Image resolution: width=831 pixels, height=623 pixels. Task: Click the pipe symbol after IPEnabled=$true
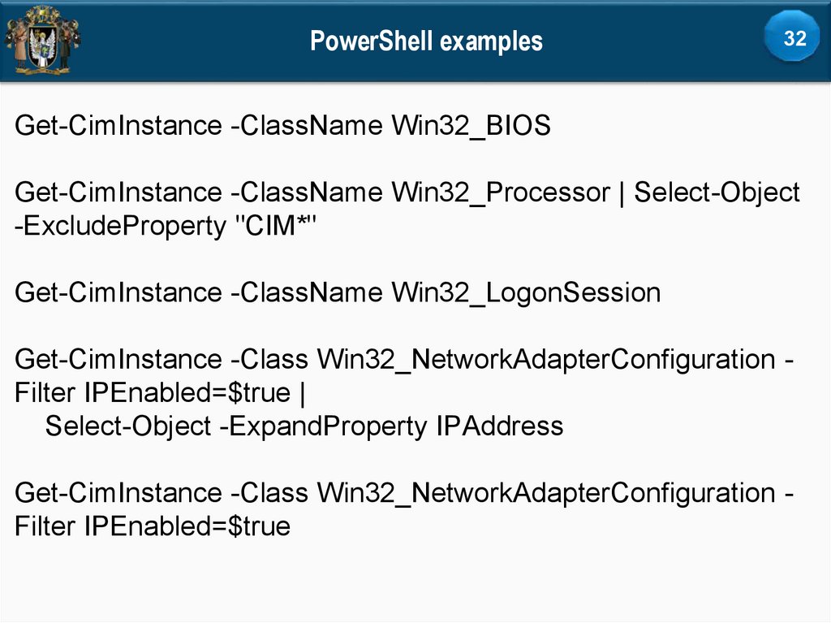(303, 393)
